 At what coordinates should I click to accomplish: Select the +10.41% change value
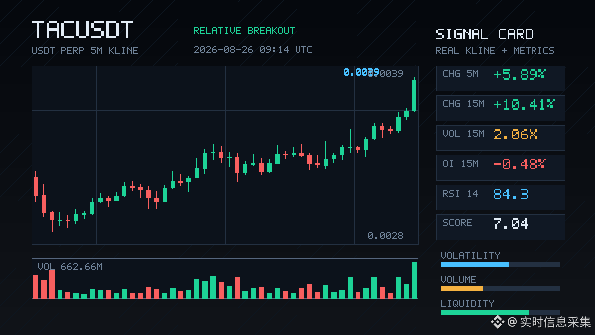(x=524, y=104)
